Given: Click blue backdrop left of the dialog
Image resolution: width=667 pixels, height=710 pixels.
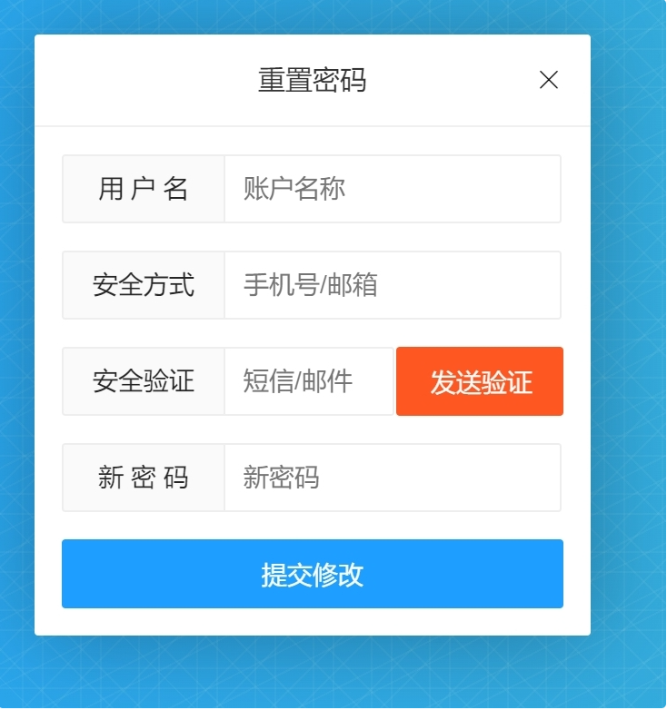Looking at the screenshot, I should (x=17, y=335).
